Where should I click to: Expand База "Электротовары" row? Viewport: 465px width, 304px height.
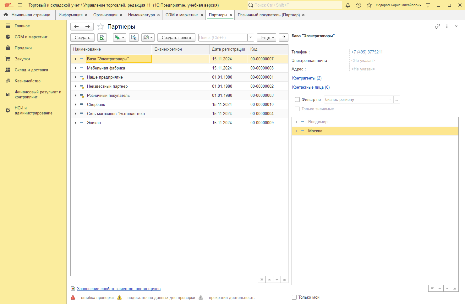(x=76, y=59)
